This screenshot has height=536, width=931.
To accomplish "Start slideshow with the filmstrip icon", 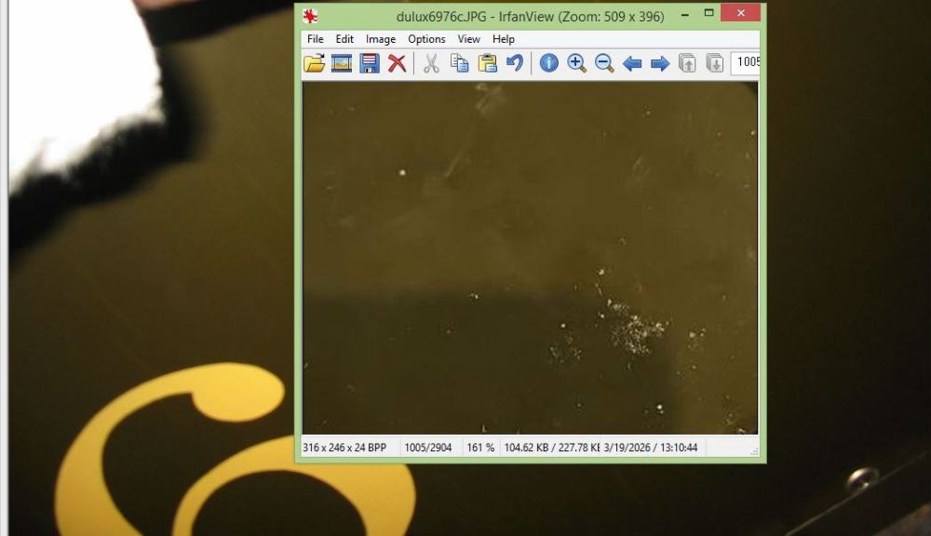I will 342,63.
